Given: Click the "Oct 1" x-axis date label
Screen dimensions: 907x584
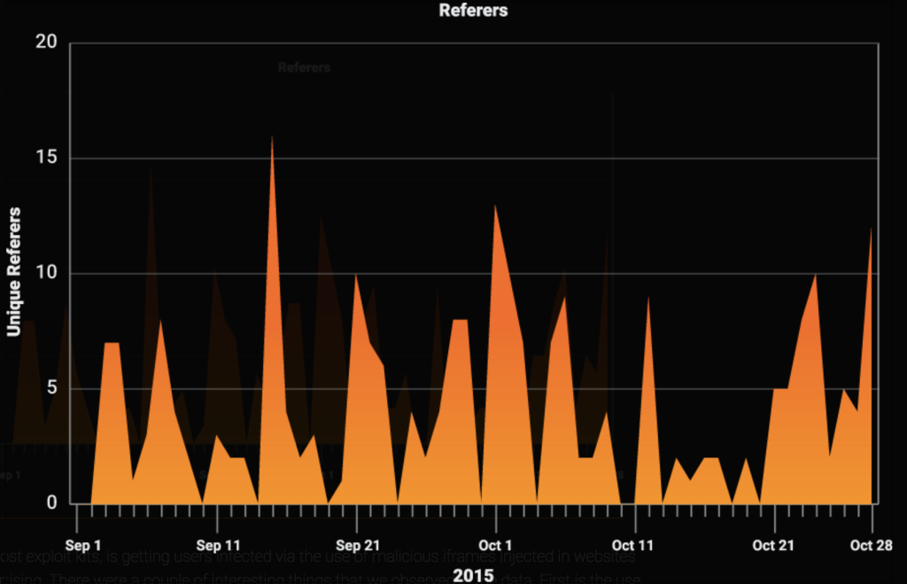Looking at the screenshot, I should 495,544.
